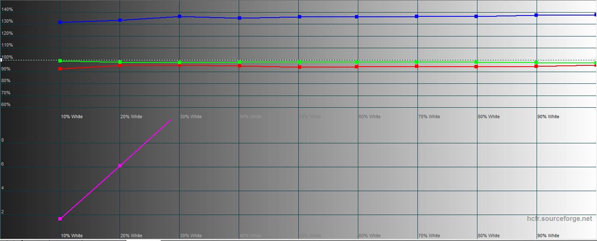Click the upper chart's 20% White label
The width and height of the screenshot is (597, 241).
click(x=131, y=117)
